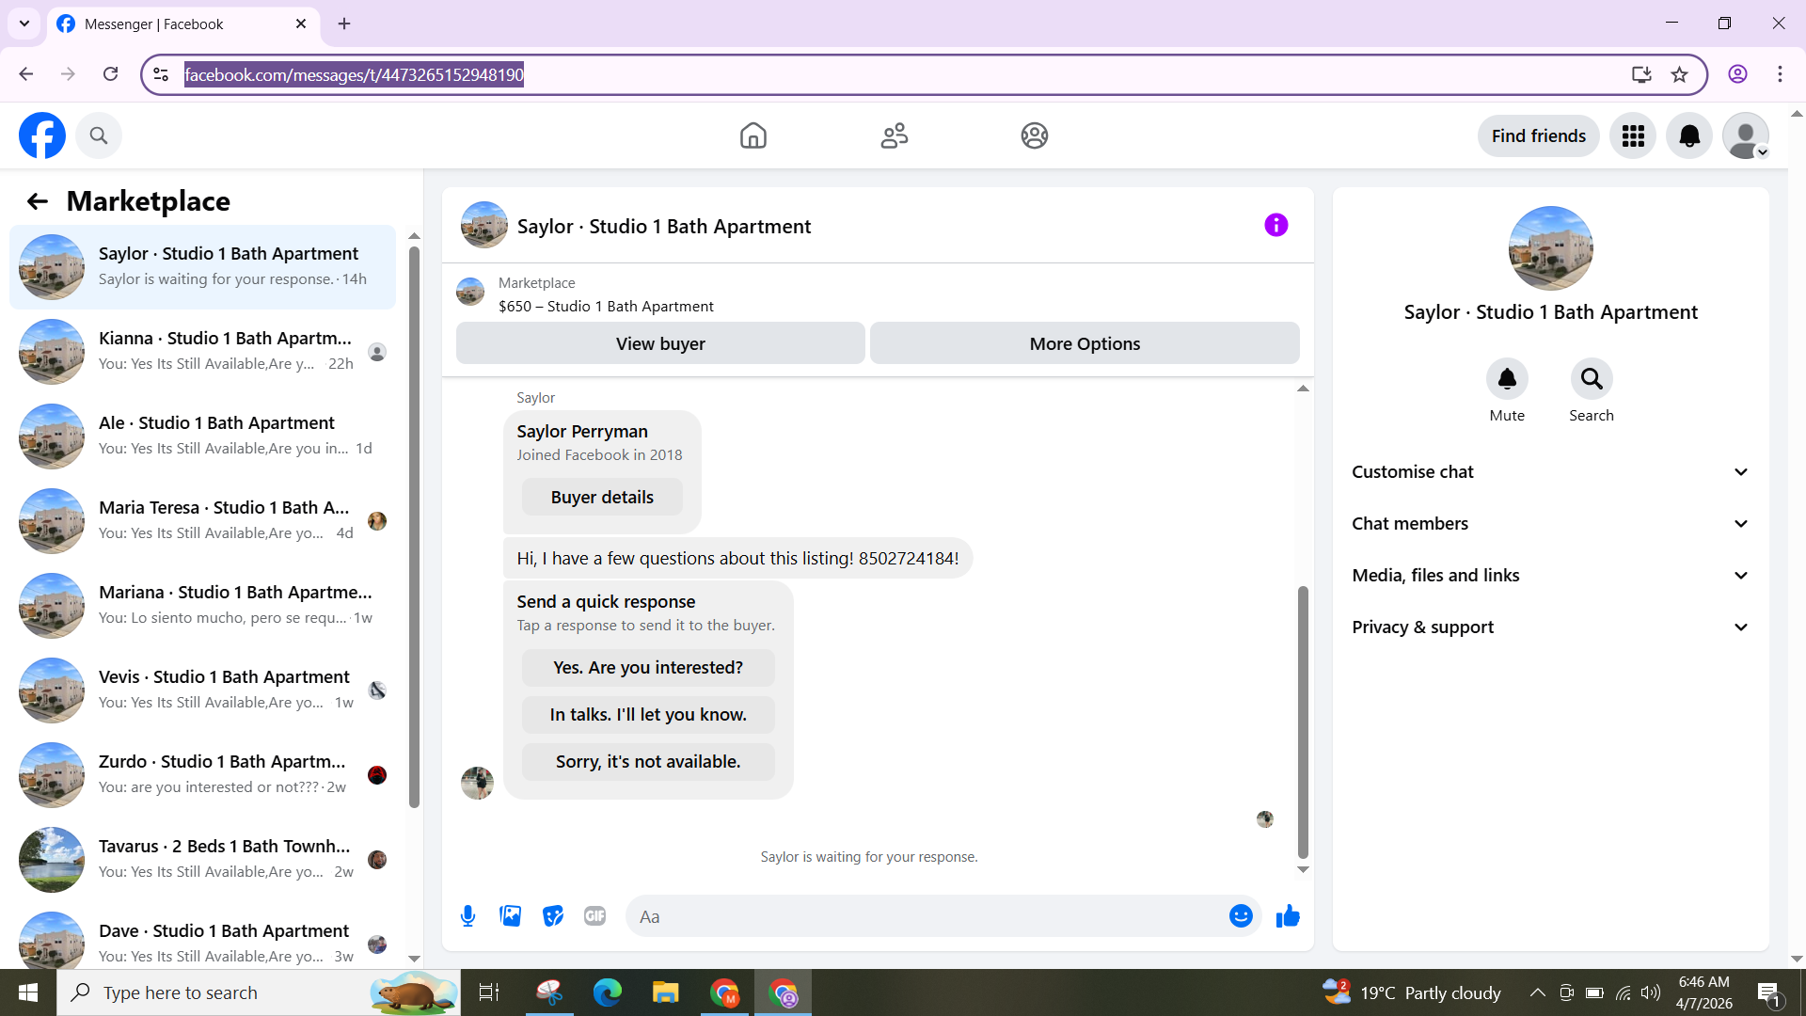Open Tavarus · 2 Beds 1 Bath chat

(202, 859)
